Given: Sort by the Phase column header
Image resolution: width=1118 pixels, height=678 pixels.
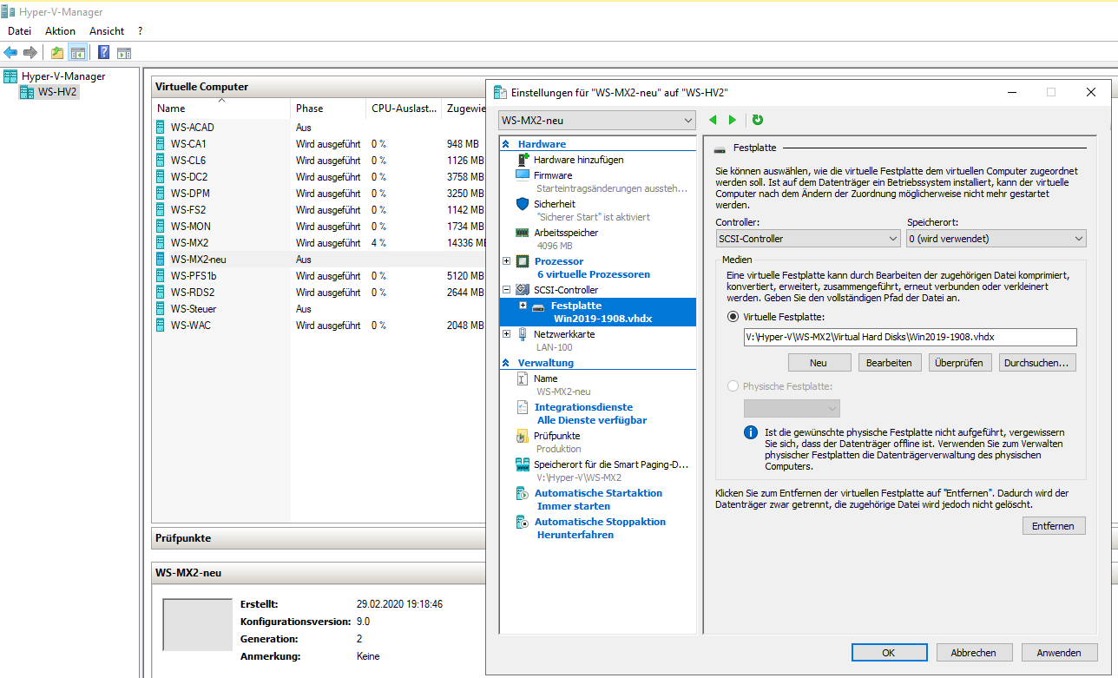Looking at the screenshot, I should click(x=328, y=109).
